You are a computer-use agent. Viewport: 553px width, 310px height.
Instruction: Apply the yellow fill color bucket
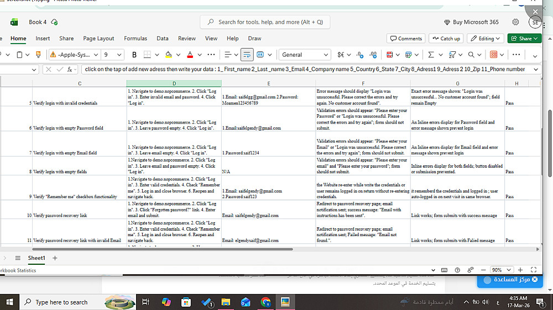pos(169,55)
